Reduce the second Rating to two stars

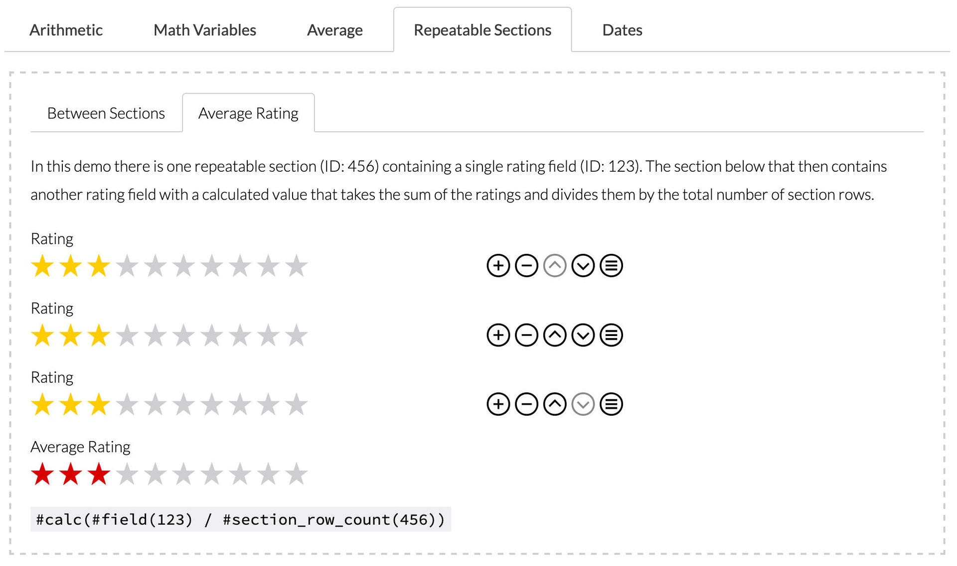pos(70,336)
